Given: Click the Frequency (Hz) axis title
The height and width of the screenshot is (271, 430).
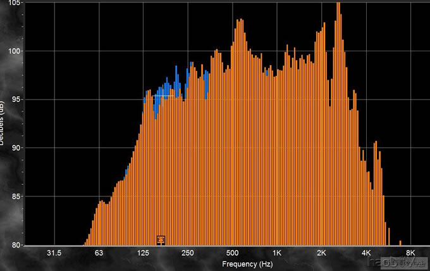Looking at the screenshot, I should 231,263.
